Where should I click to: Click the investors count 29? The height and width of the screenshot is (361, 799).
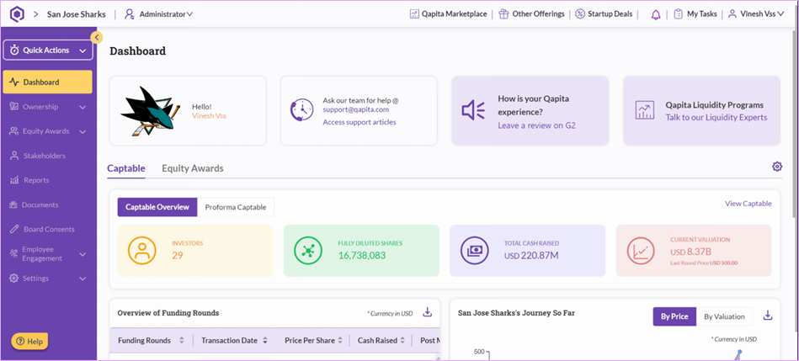point(178,255)
